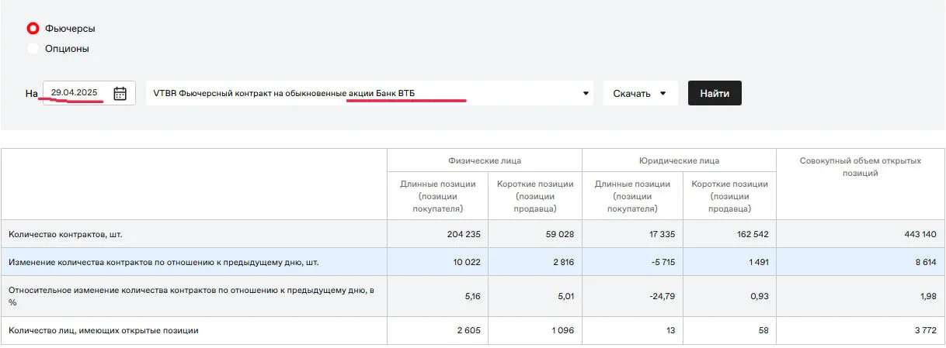Click the Совокупный объем открытых позиций header

pyautogui.click(x=860, y=167)
